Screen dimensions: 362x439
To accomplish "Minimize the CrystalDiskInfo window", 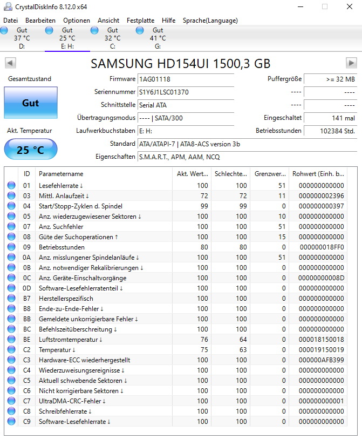I will point(300,6).
